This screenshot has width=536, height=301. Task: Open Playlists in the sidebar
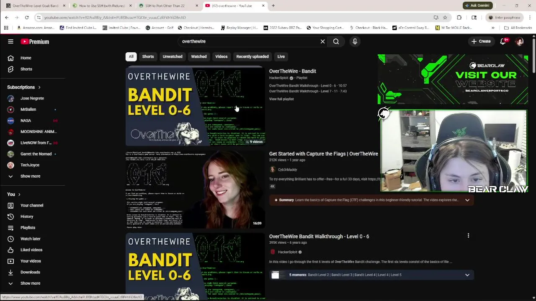32,227
